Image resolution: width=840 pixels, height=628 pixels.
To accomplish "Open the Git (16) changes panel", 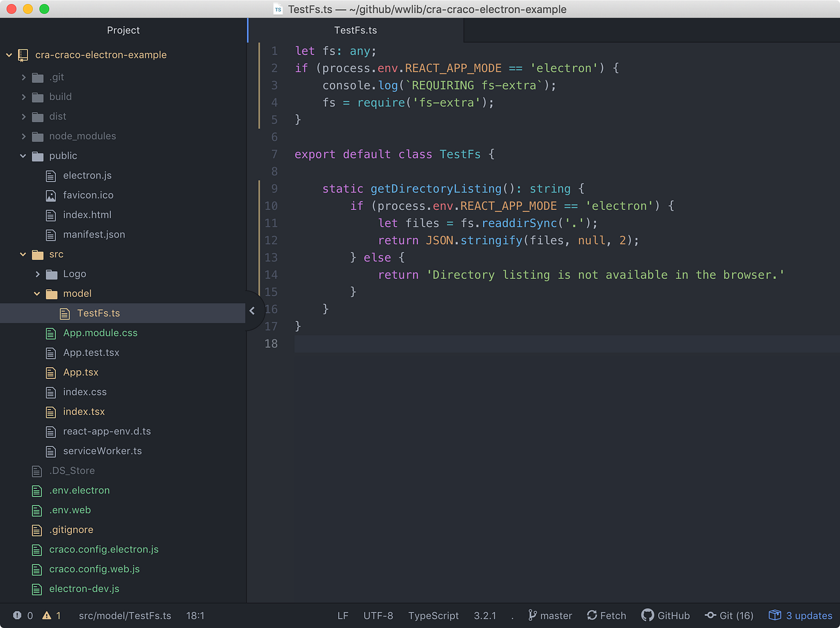I will tap(729, 615).
